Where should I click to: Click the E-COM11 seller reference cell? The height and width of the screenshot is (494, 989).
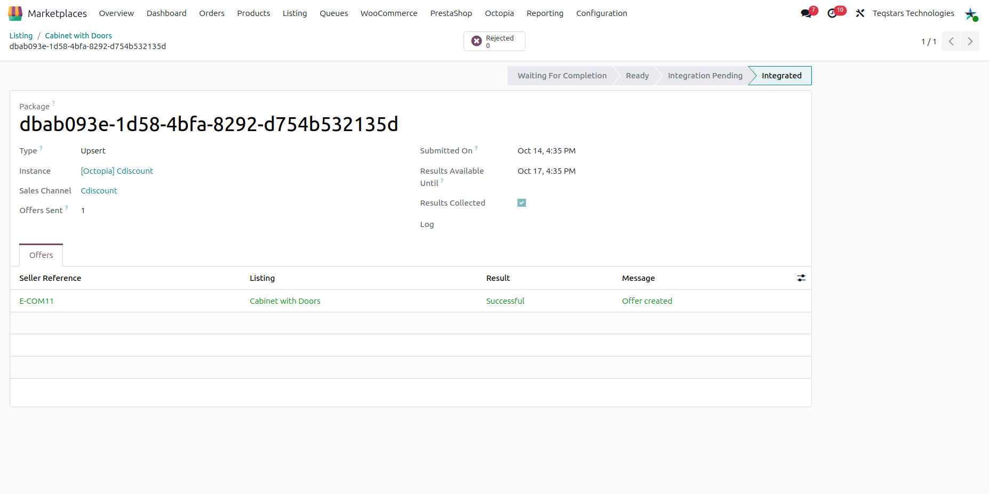tap(36, 301)
